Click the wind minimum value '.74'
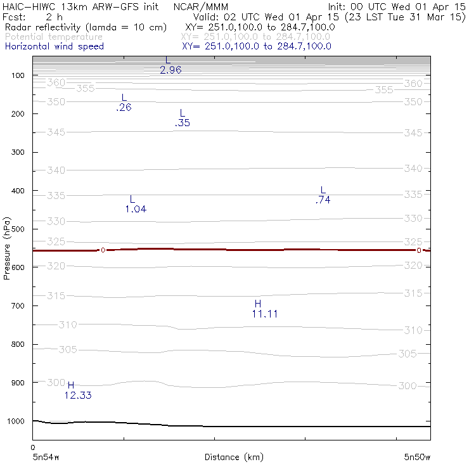The height and width of the screenshot is (469, 469). (323, 200)
